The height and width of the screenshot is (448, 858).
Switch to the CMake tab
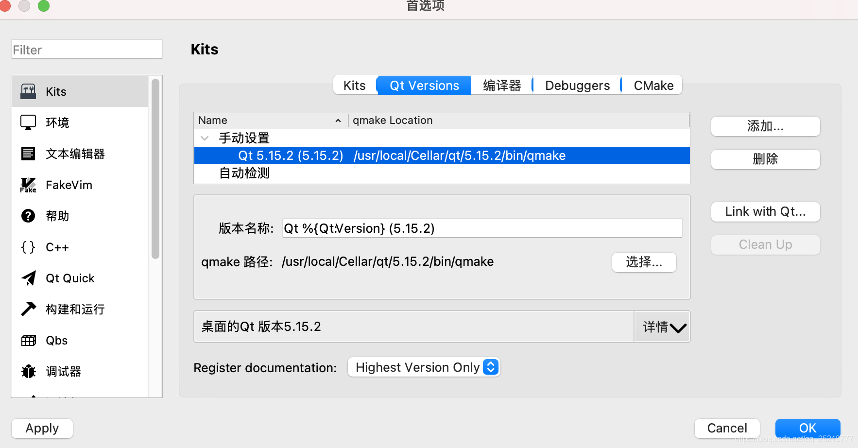[x=653, y=86]
